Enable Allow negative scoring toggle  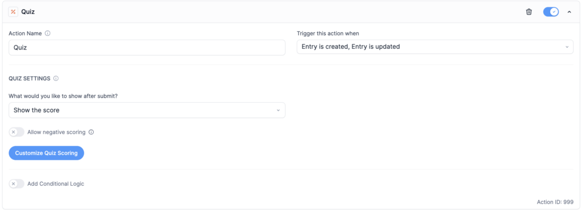[x=16, y=132]
